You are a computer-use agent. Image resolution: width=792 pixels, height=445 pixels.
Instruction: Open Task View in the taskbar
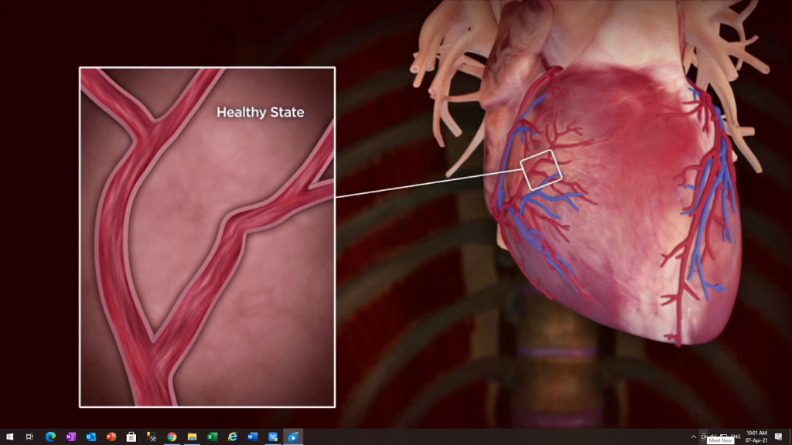pyautogui.click(x=30, y=437)
